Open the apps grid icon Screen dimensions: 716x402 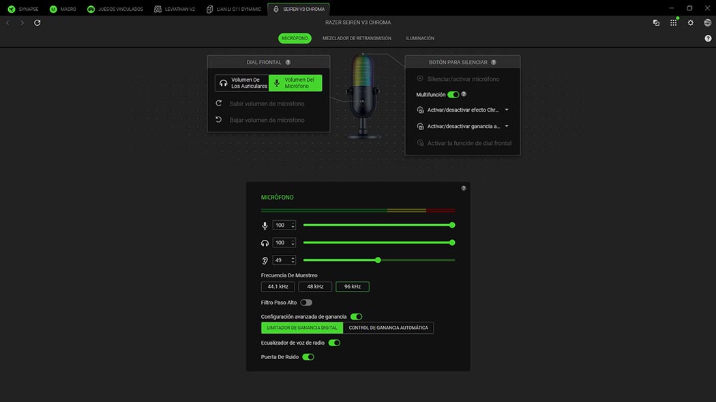click(x=673, y=22)
